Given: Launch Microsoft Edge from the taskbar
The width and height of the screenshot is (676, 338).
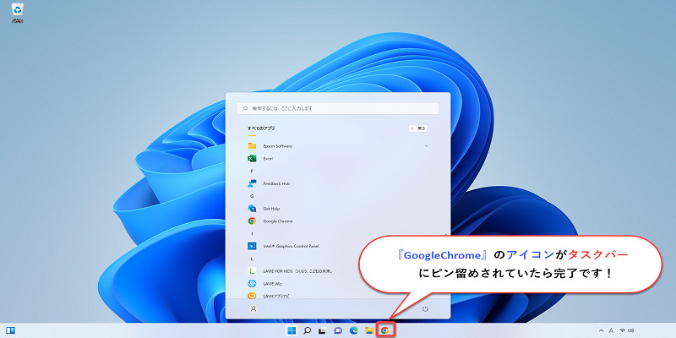Looking at the screenshot, I should 354,330.
